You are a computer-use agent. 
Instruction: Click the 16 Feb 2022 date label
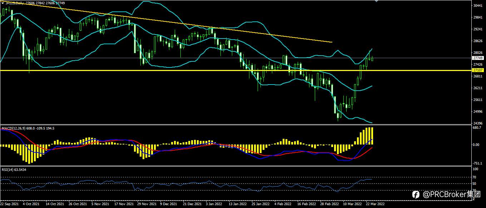click(307, 204)
